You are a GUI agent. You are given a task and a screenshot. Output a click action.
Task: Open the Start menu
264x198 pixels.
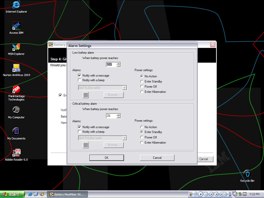pyautogui.click(x=12, y=194)
